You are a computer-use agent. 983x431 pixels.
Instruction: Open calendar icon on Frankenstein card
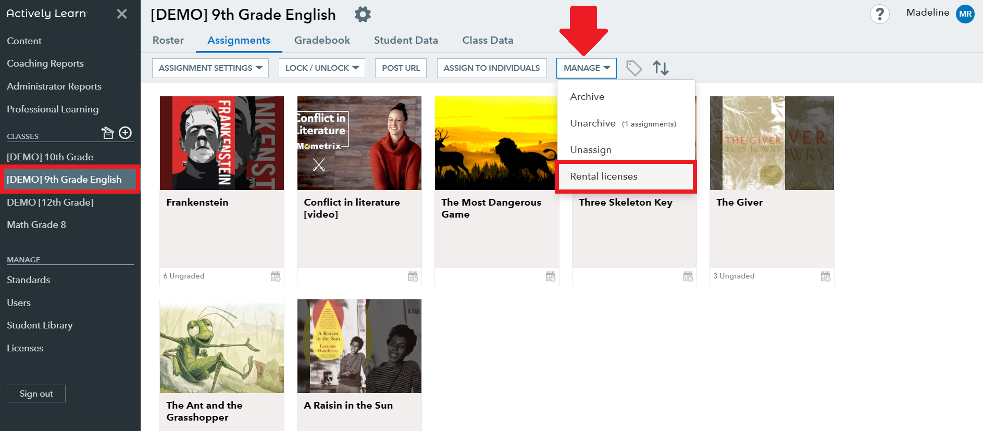click(276, 276)
